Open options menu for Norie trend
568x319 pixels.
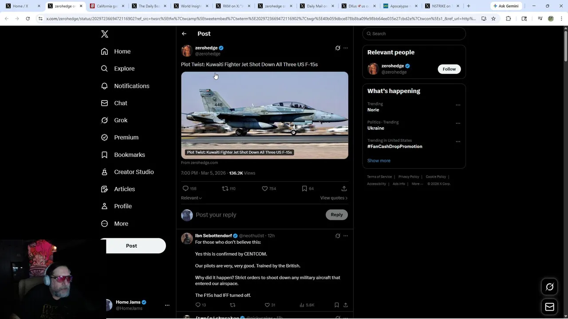pyautogui.click(x=458, y=105)
